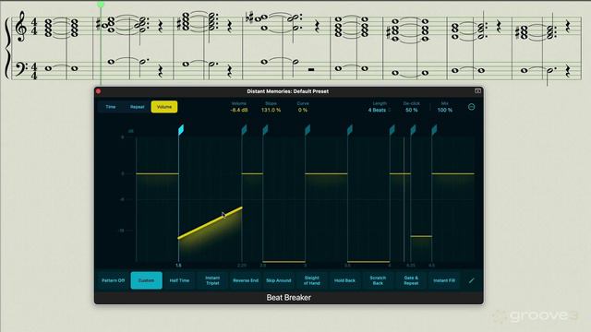Select the slice marker flag at 2.5
The image size is (591, 332).
[265, 130]
